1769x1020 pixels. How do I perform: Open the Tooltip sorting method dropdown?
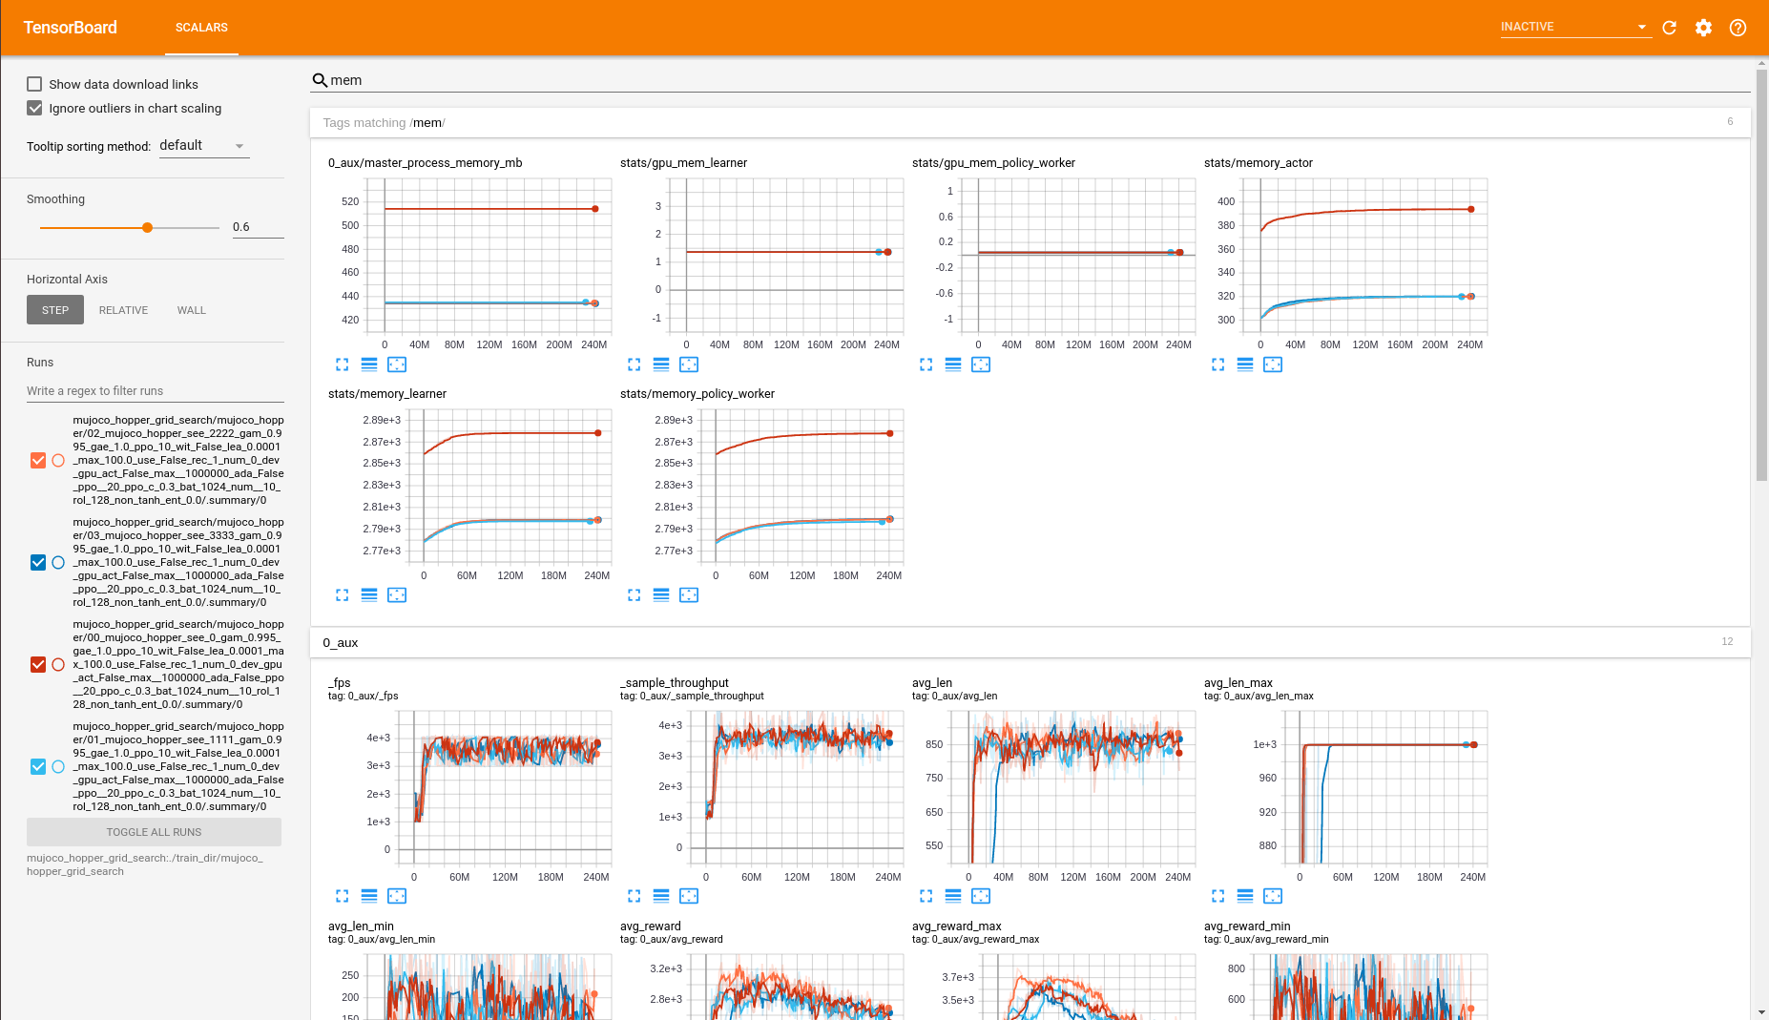click(203, 145)
